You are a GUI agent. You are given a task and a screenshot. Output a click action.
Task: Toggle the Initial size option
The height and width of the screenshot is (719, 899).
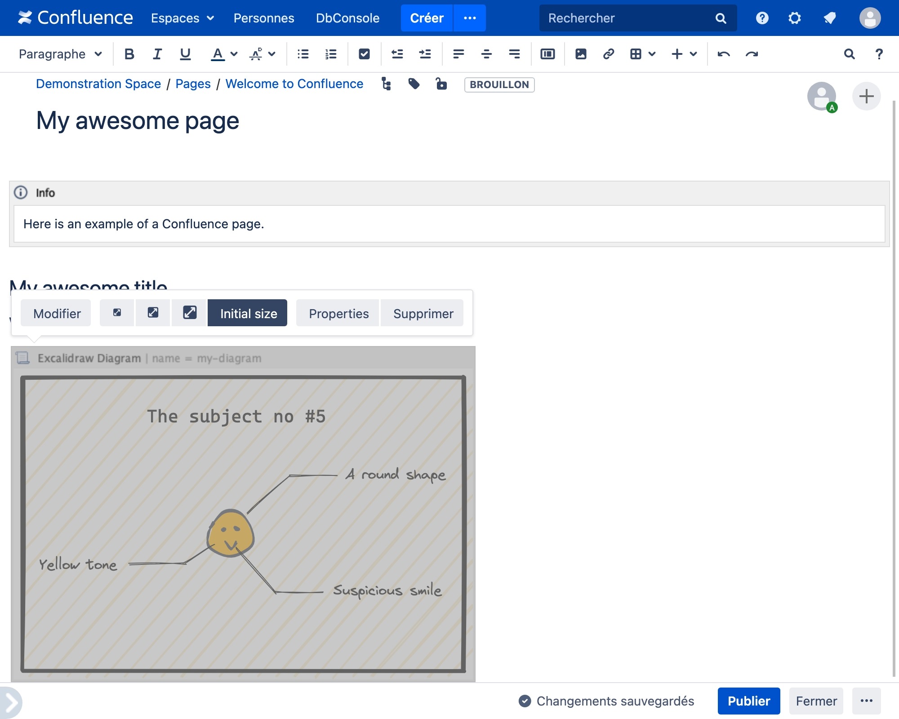tap(248, 313)
